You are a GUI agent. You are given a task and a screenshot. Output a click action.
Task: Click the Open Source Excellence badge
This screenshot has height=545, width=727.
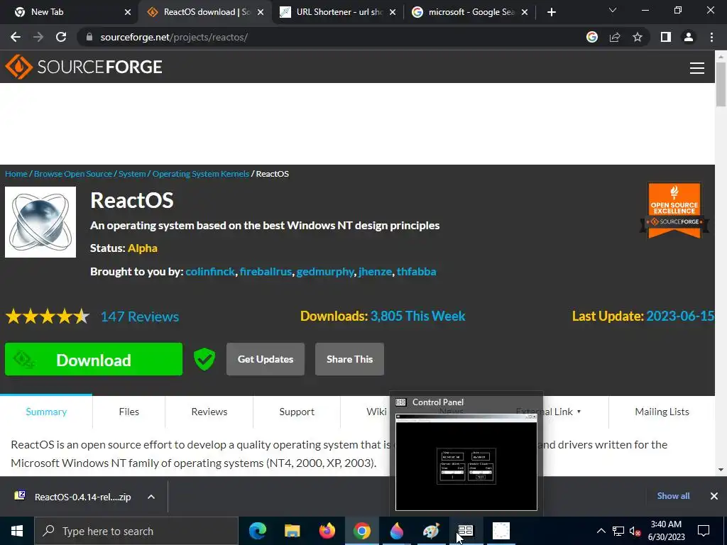674,210
